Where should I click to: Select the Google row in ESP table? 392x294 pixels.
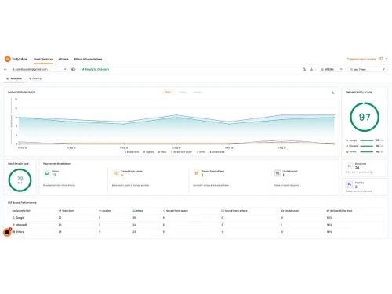pyautogui.click(x=196, y=218)
